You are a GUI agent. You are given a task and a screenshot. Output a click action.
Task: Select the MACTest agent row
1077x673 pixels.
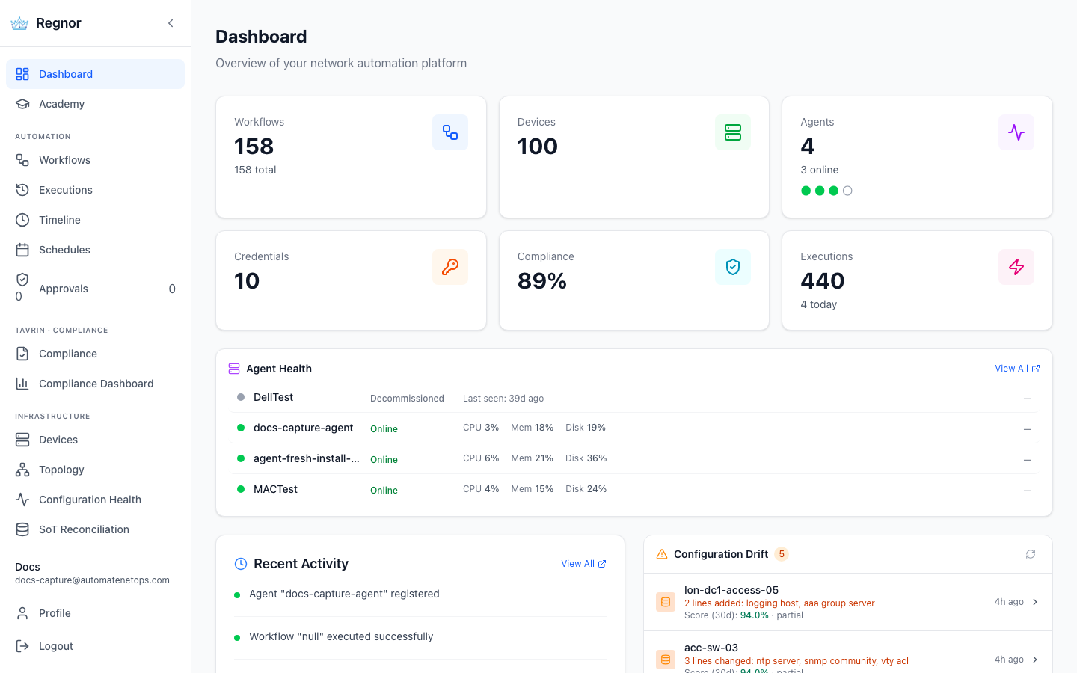click(634, 490)
